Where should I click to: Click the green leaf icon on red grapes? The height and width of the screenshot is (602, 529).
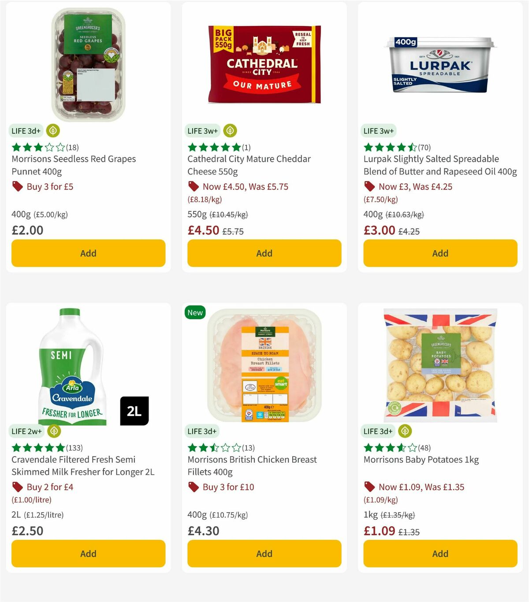53,131
